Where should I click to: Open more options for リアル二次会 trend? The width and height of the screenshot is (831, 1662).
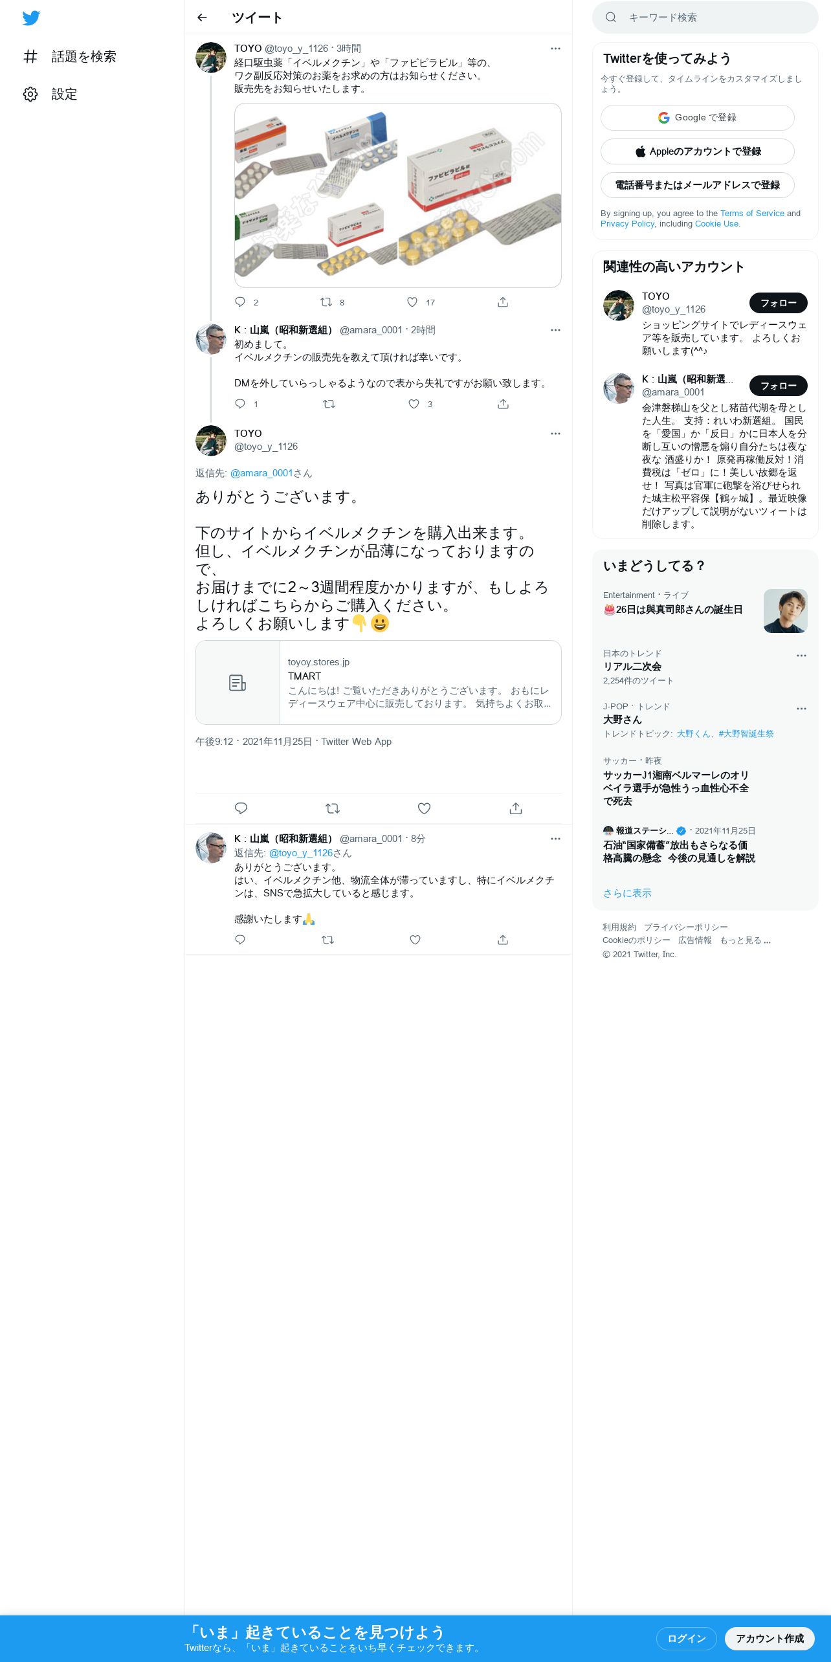click(x=801, y=656)
